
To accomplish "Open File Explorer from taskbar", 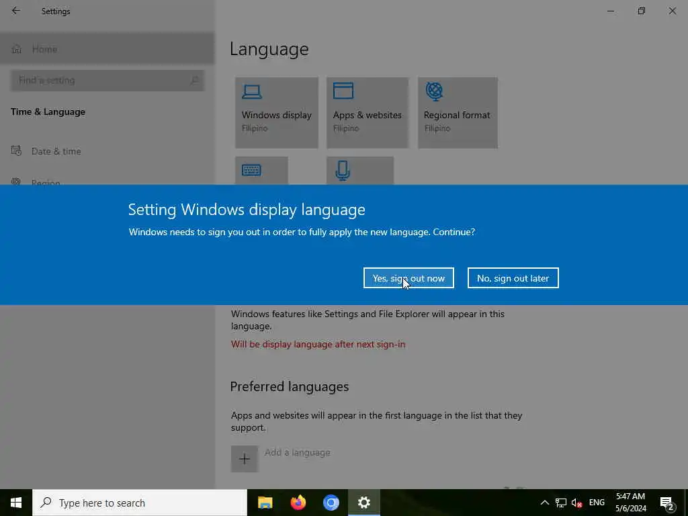I will [x=265, y=503].
